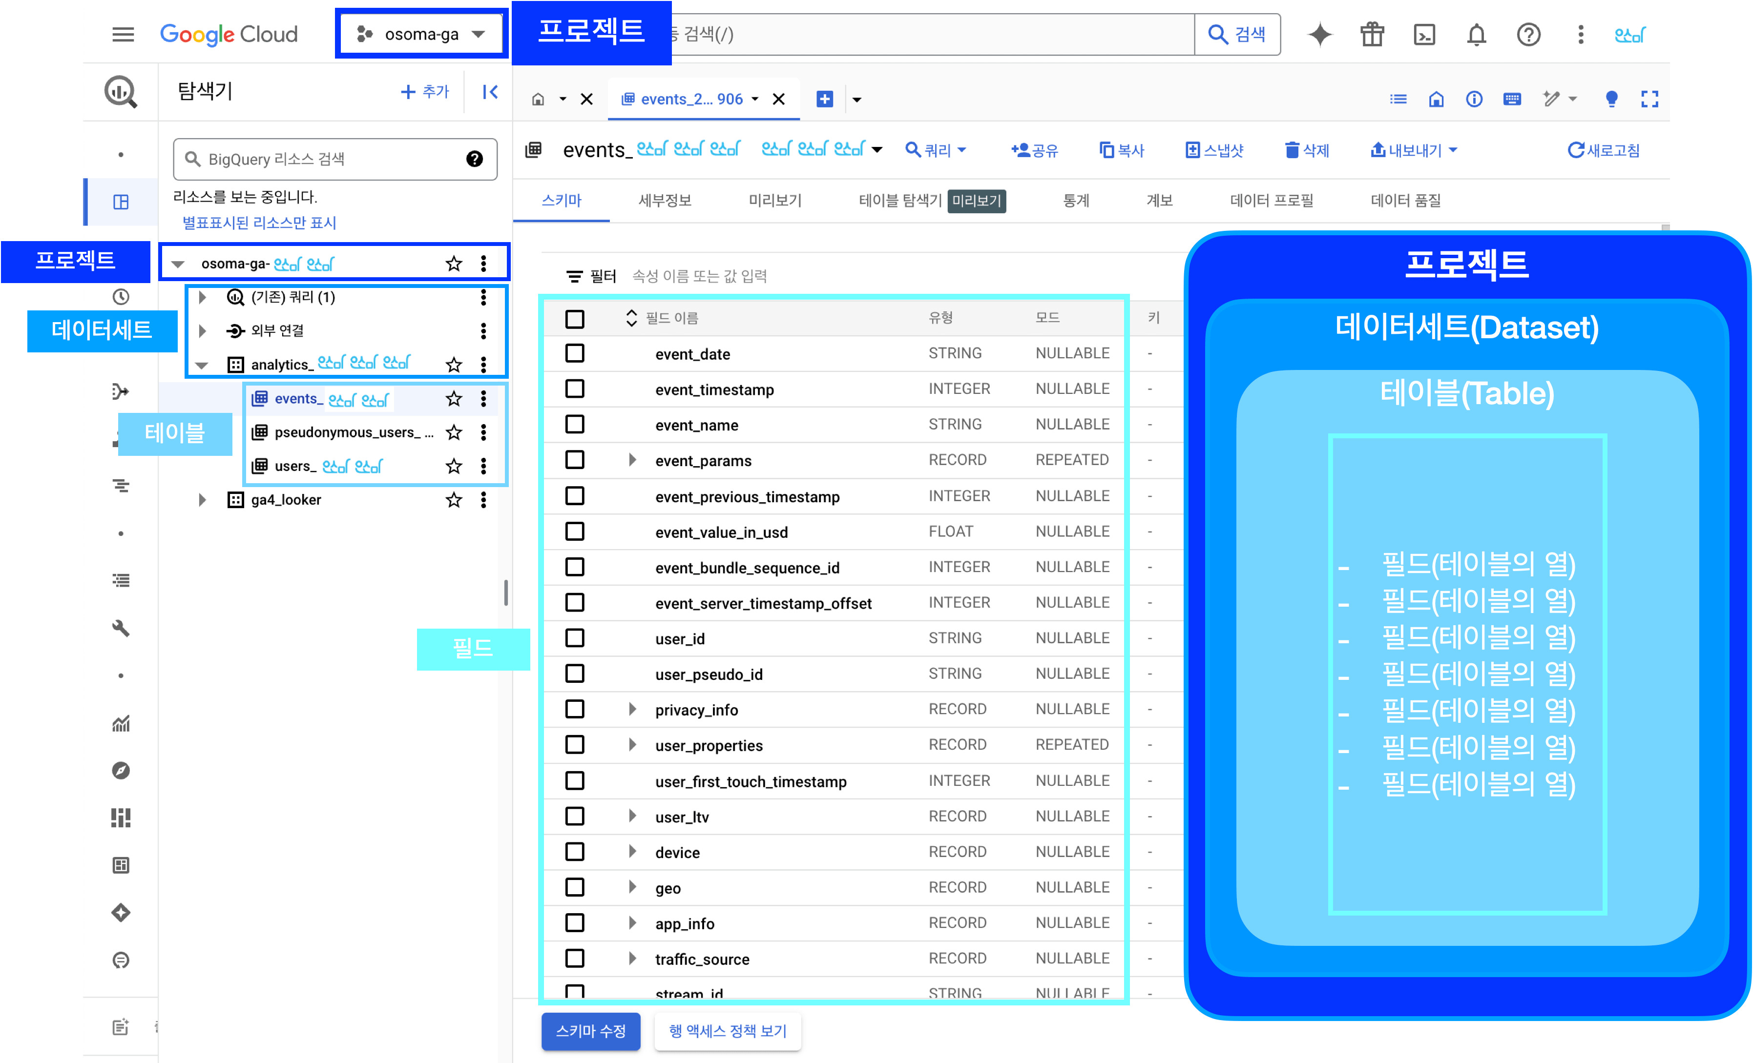Viewport: 1753px width, 1063px height.
Task: Expand the user_properties record field
Action: point(632,744)
